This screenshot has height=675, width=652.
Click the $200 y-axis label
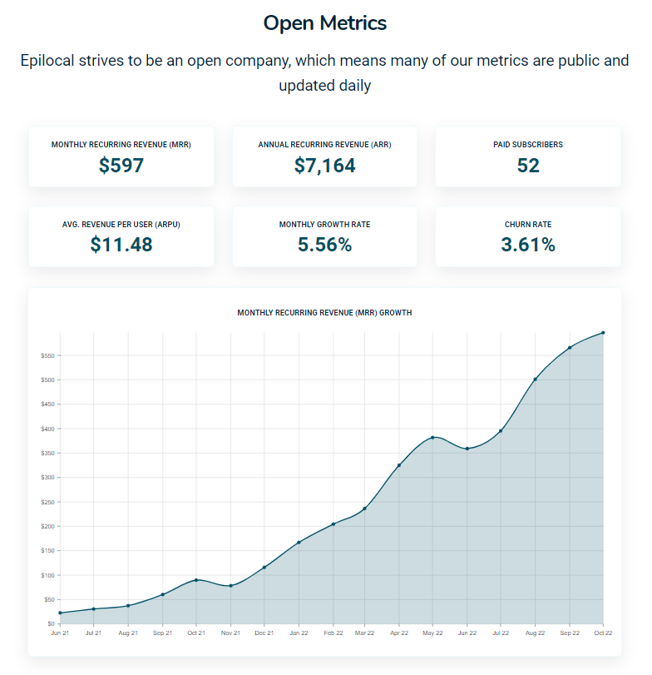[x=47, y=526]
